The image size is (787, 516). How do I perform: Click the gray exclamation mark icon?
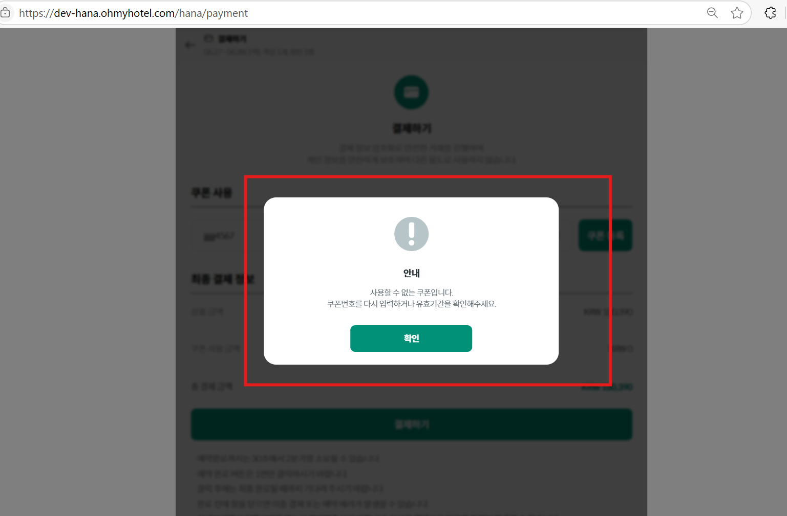(411, 234)
